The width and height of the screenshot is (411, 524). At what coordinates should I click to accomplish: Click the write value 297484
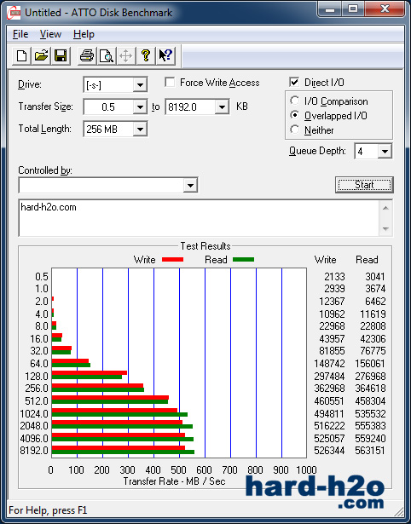[x=329, y=377]
